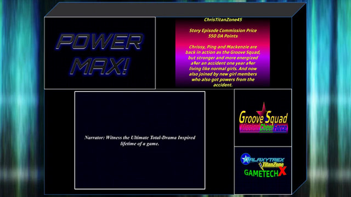Click the pink-purple gradient description panel
351x197 pixels.
point(223,53)
